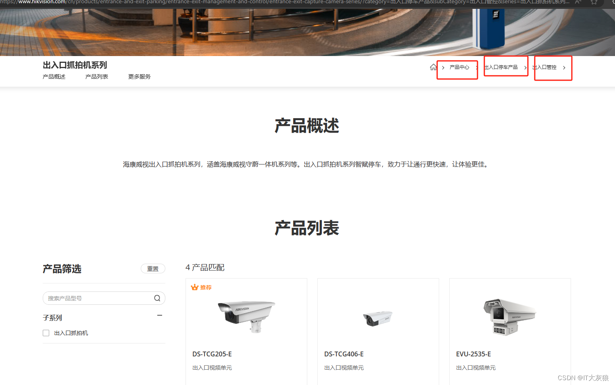
Task: Click the crown 推荐 badge on DS-TCG205-E
Action: (201, 287)
